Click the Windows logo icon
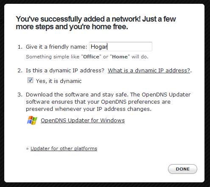210x187 pixels. click(32, 120)
